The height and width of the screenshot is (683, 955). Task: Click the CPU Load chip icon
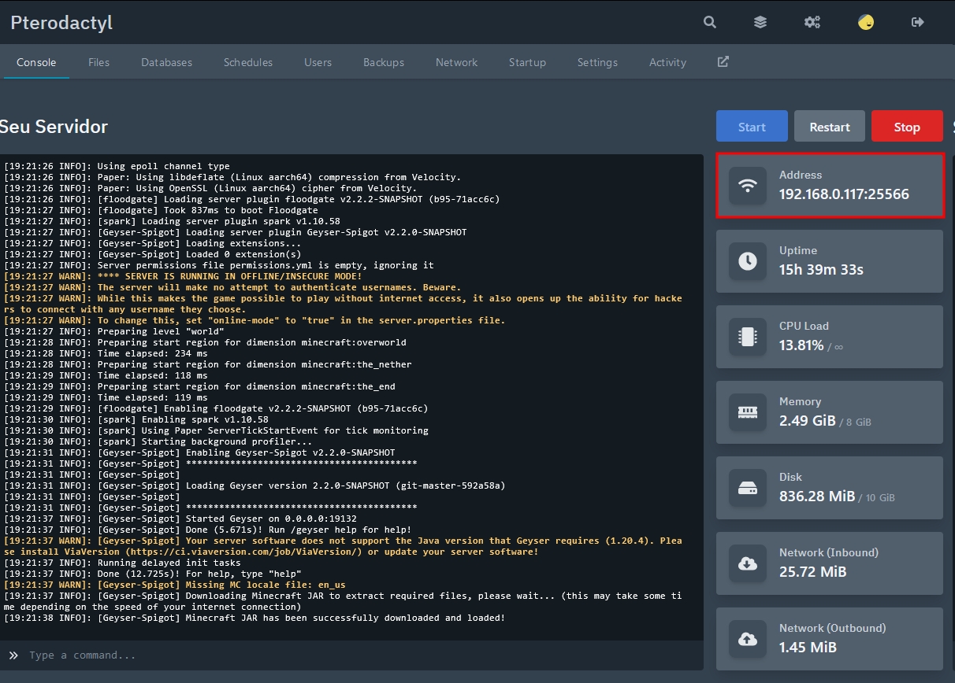pyautogui.click(x=748, y=337)
